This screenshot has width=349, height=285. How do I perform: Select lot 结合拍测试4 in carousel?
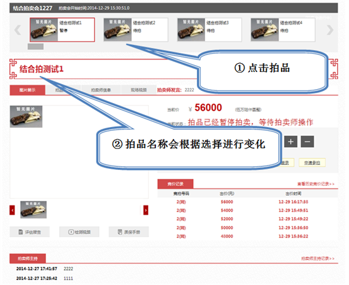coord(283,30)
